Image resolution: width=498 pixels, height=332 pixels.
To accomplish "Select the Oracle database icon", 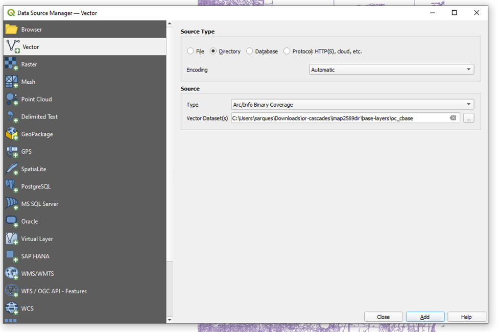I will click(x=11, y=221).
